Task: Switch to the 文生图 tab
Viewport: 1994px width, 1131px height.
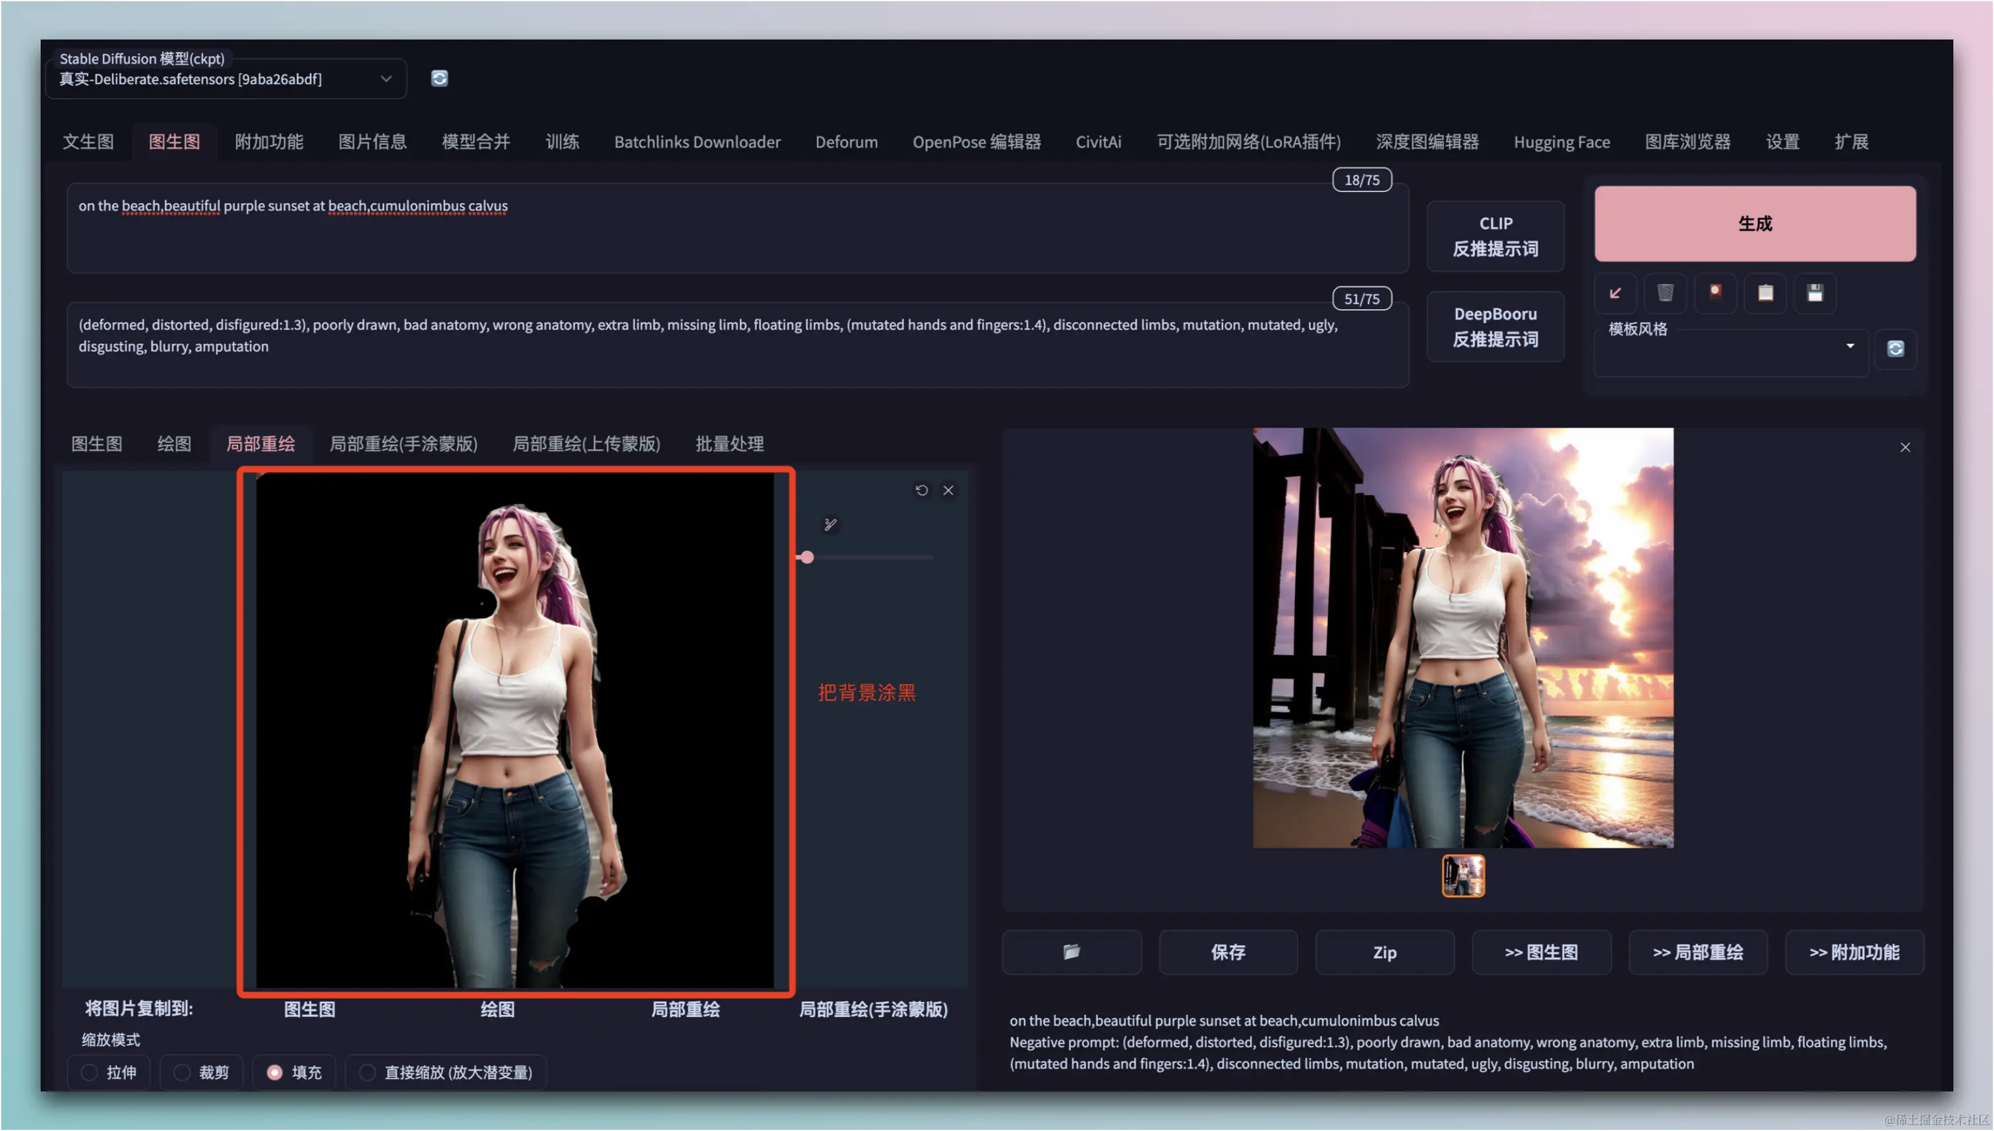Action: coord(88,141)
